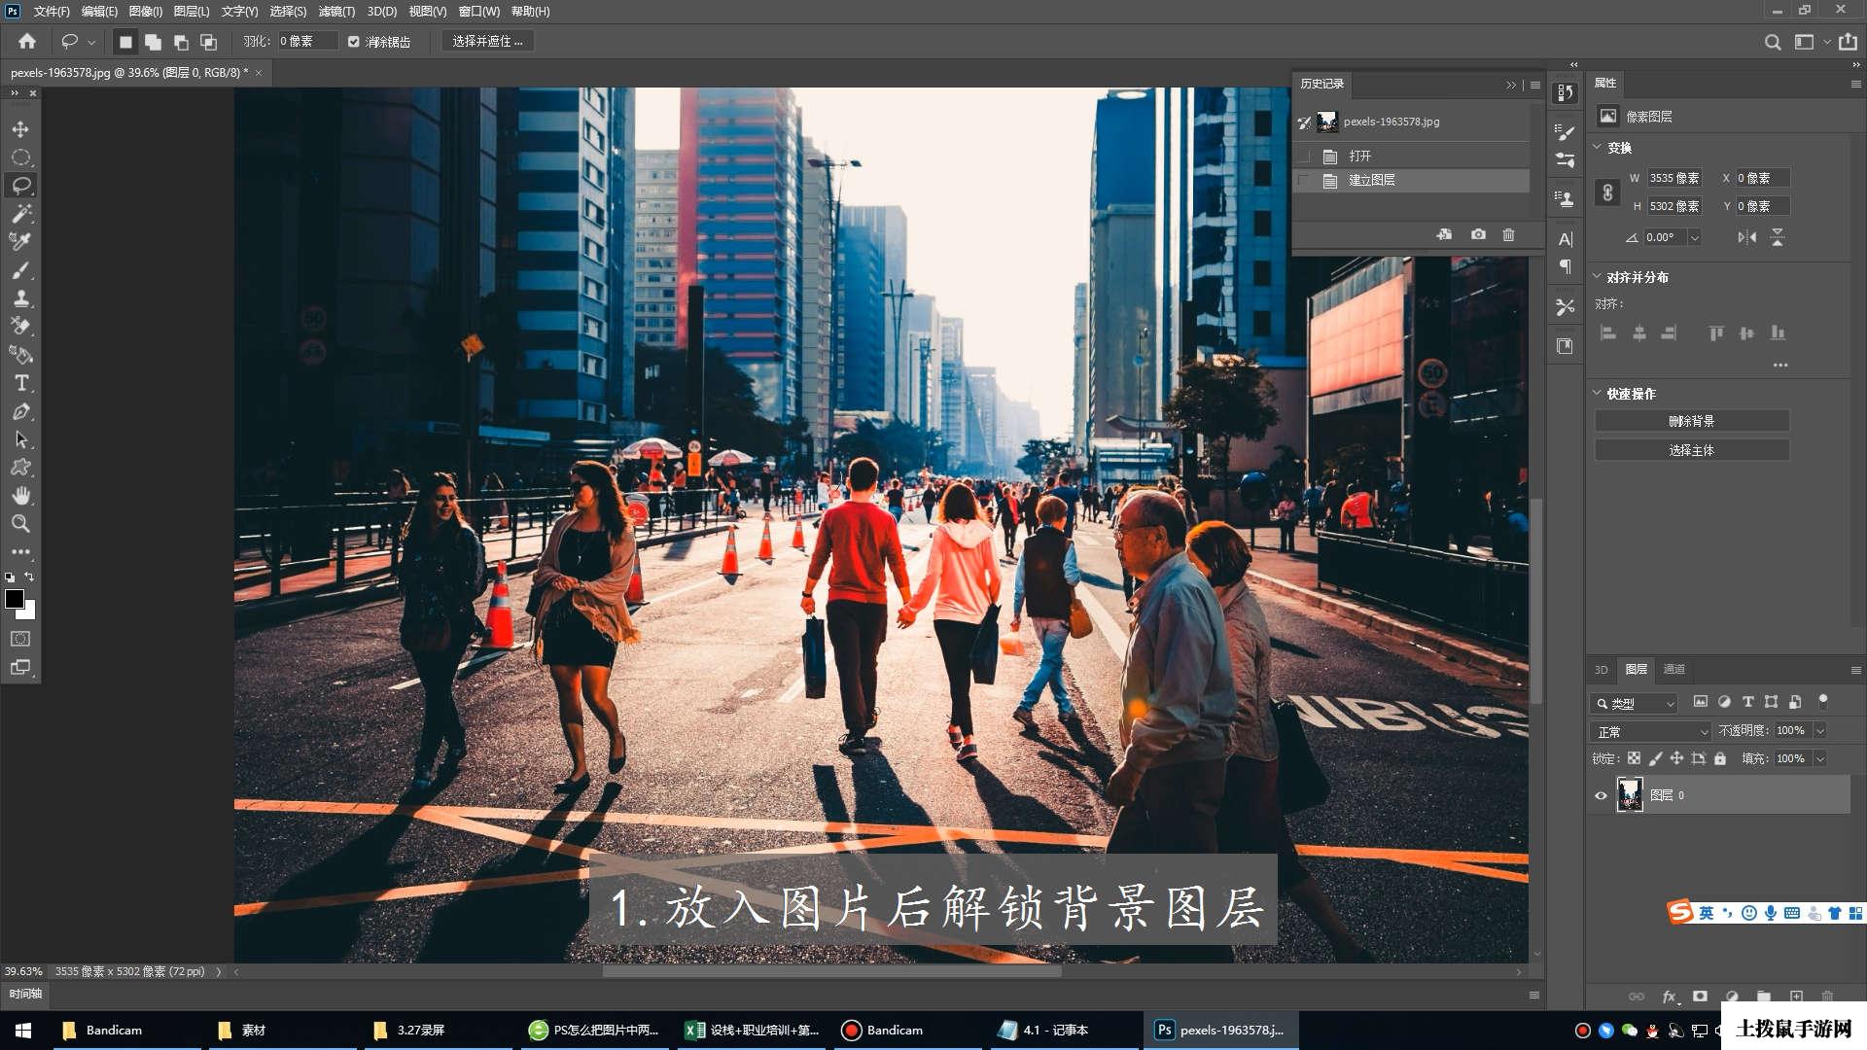Image resolution: width=1867 pixels, height=1050 pixels.
Task: Open the 图像(I) menu
Action: 146,12
